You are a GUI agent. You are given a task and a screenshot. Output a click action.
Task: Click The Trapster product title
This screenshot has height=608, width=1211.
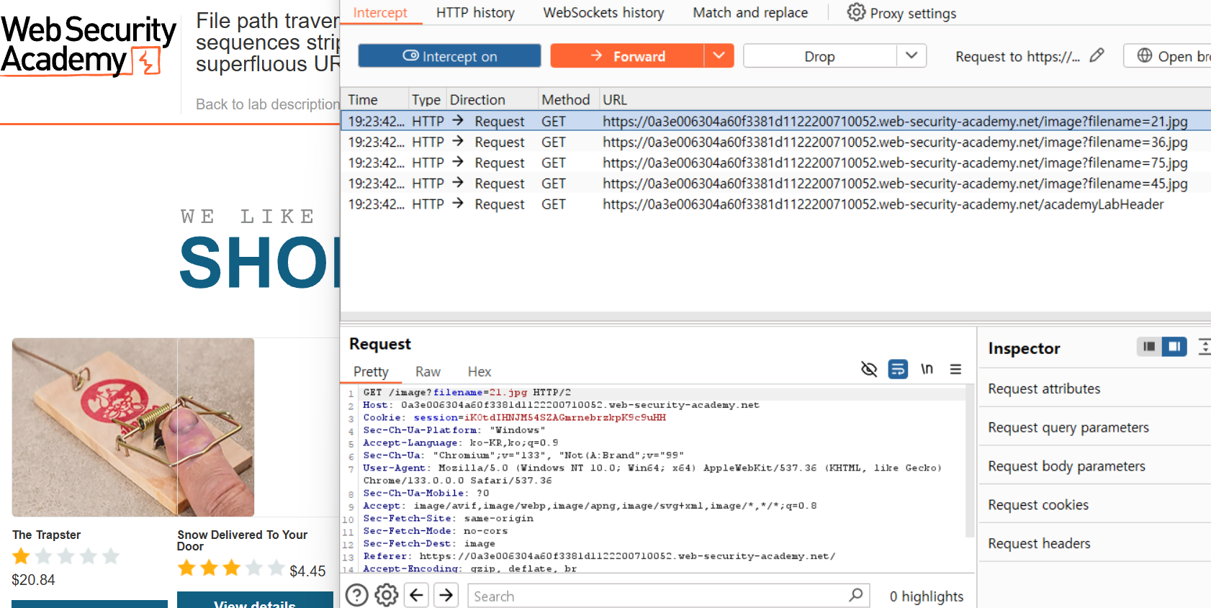pos(46,535)
